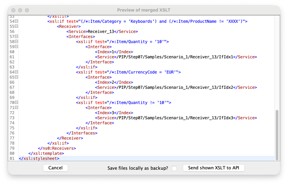Collapse the Interface fold on line 71
The height and width of the screenshot is (185, 288).
tap(17, 107)
